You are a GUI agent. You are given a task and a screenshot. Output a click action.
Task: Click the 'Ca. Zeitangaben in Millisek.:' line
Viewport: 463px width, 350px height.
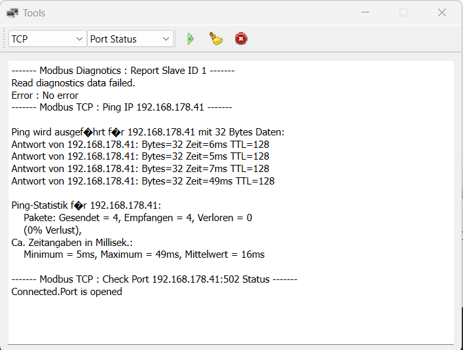(72, 243)
